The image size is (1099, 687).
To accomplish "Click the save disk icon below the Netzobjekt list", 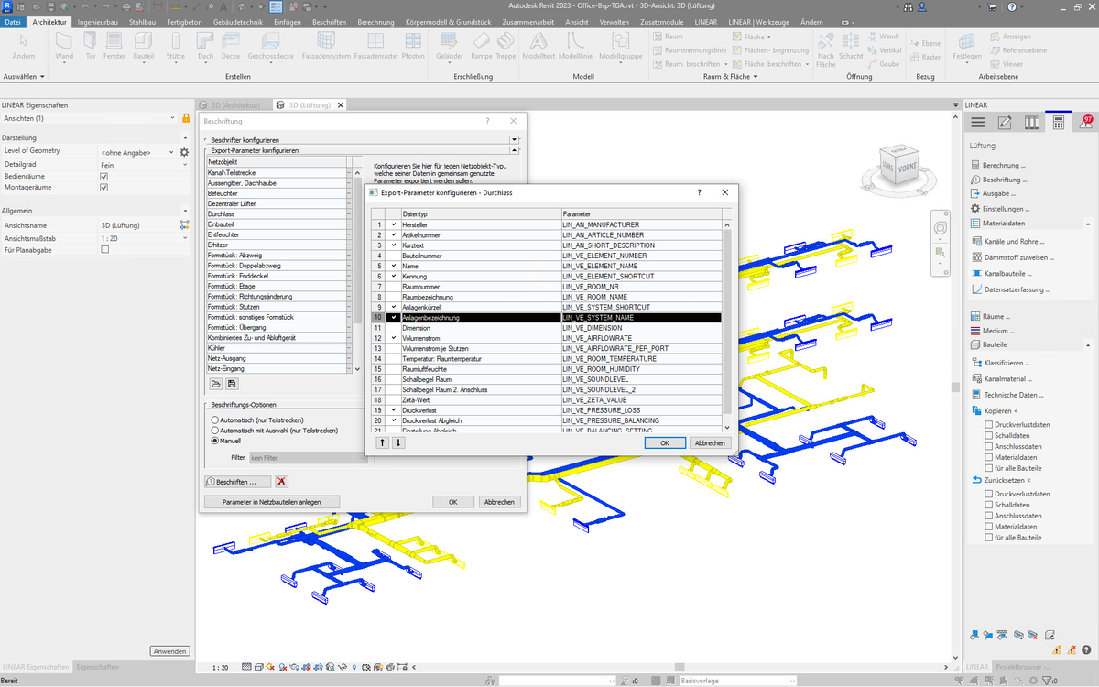I will pyautogui.click(x=232, y=384).
